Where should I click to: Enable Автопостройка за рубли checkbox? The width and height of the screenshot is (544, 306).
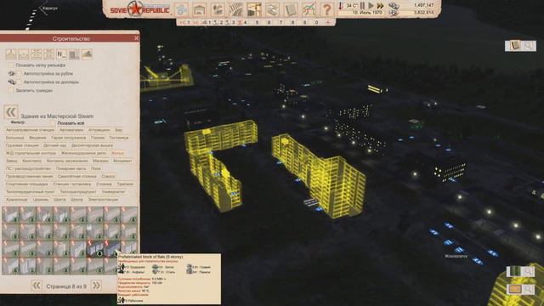[x=19, y=74]
